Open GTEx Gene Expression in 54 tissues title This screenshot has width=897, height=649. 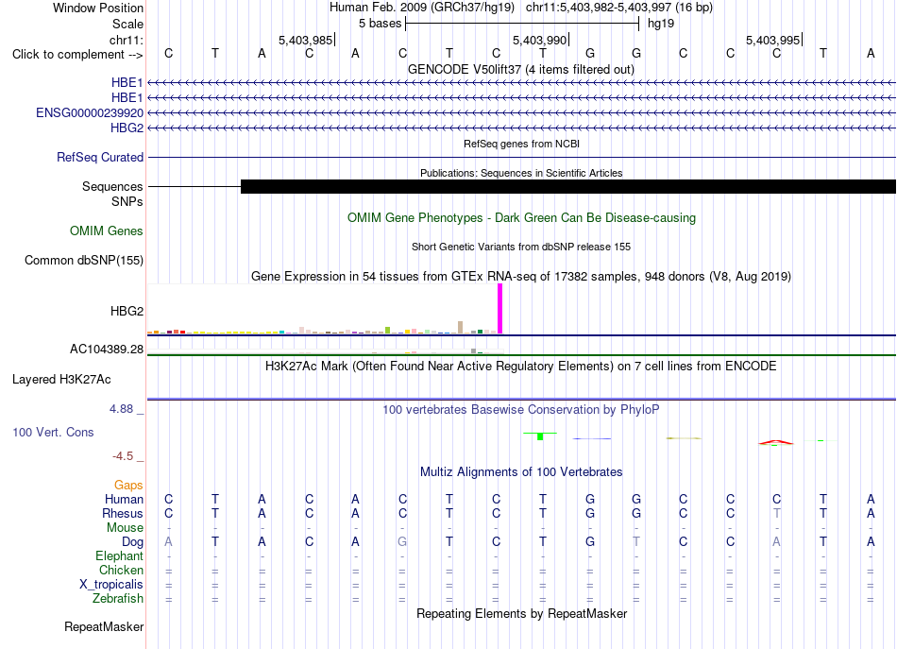[521, 277]
